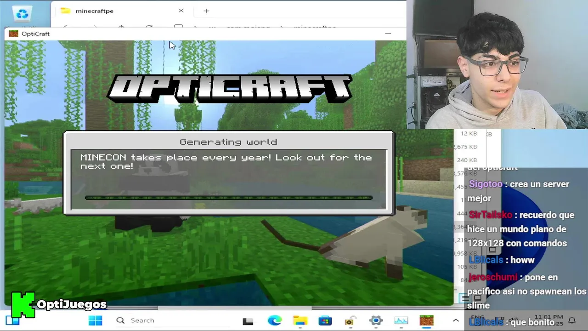Open the Settings gear on the taskbar
The height and width of the screenshot is (331, 588).
coord(376,320)
